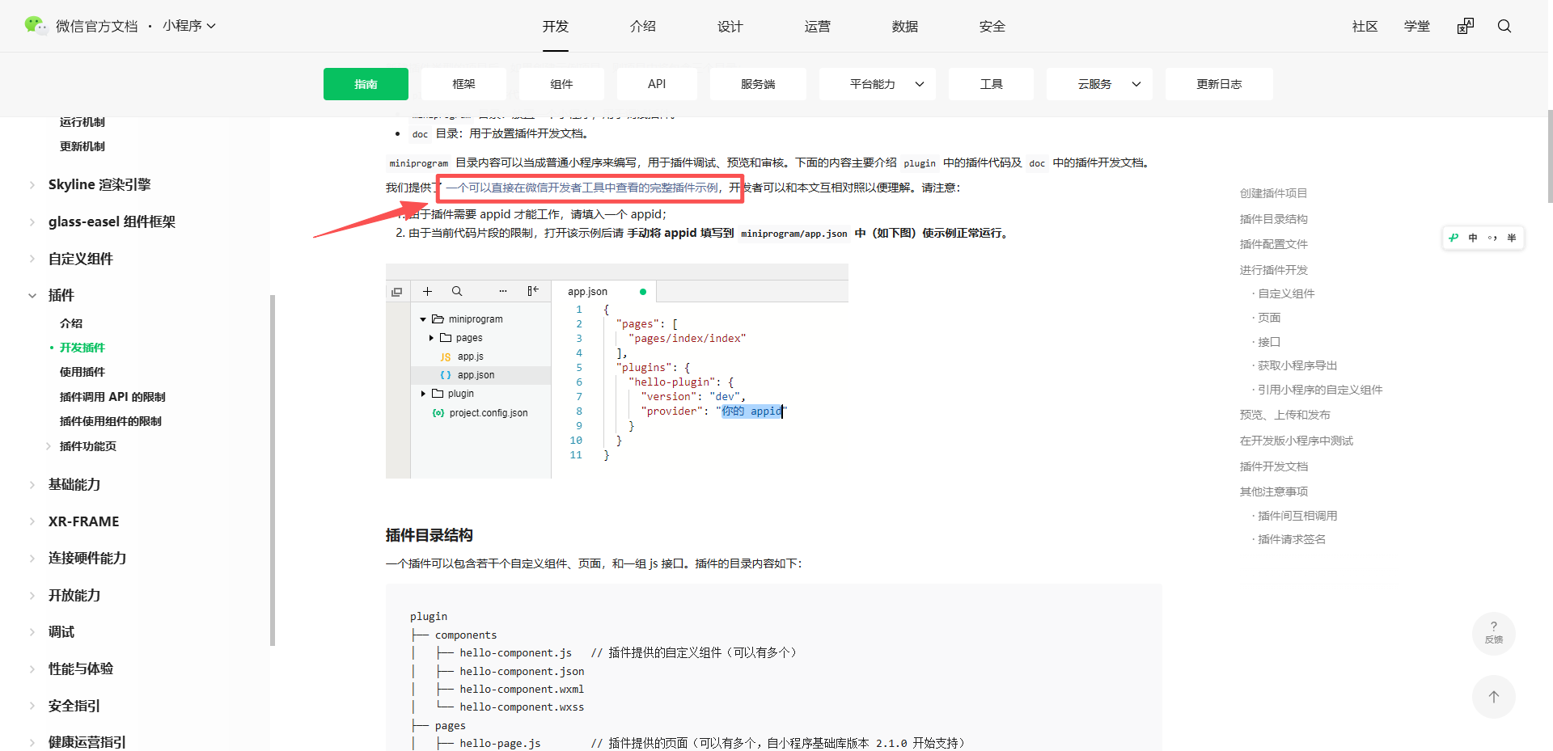Open the 运行机制 sidebar item
The width and height of the screenshot is (1553, 751).
point(83,122)
